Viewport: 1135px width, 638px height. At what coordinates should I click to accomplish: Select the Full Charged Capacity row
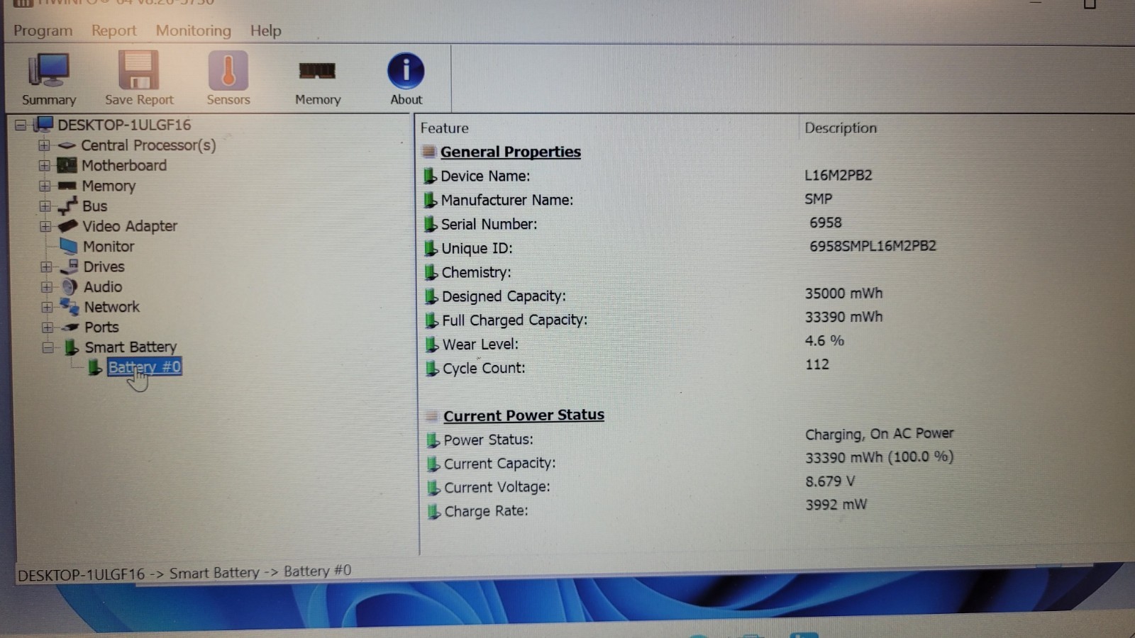pos(773,320)
